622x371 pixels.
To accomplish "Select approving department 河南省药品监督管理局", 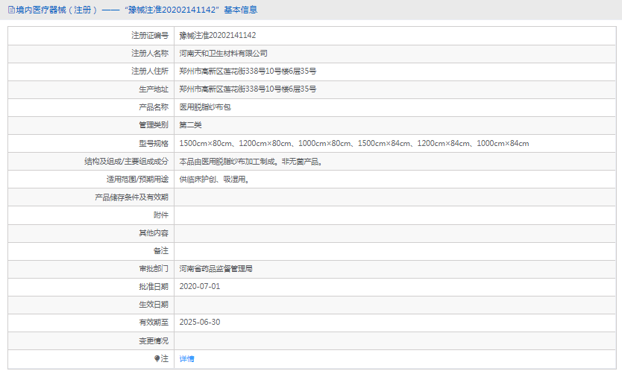I will 216,269.
